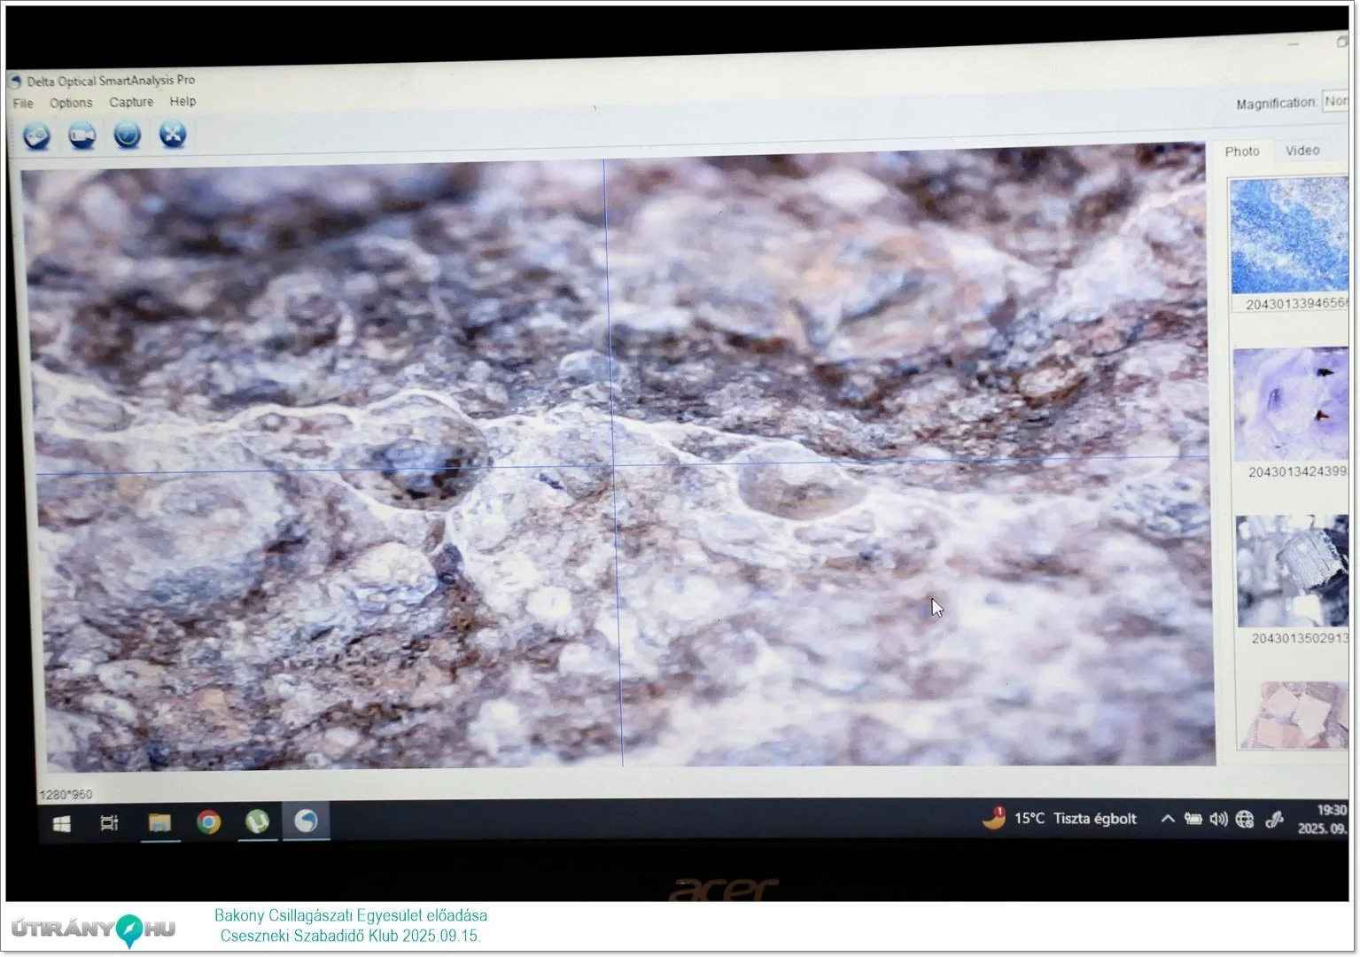Select the pink crystal thumbnail at the bottom

pyautogui.click(x=1294, y=715)
